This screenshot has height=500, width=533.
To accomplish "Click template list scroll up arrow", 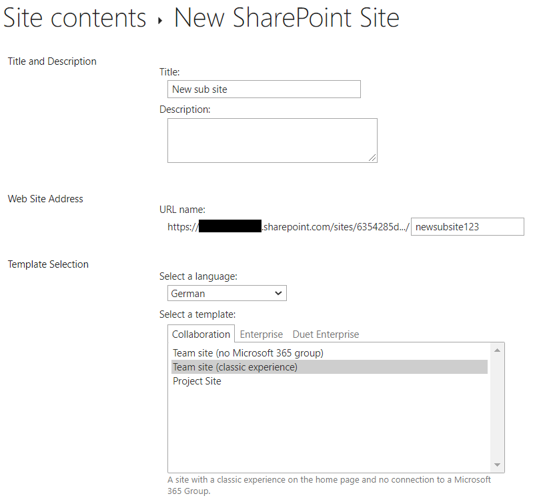I will point(497,350).
